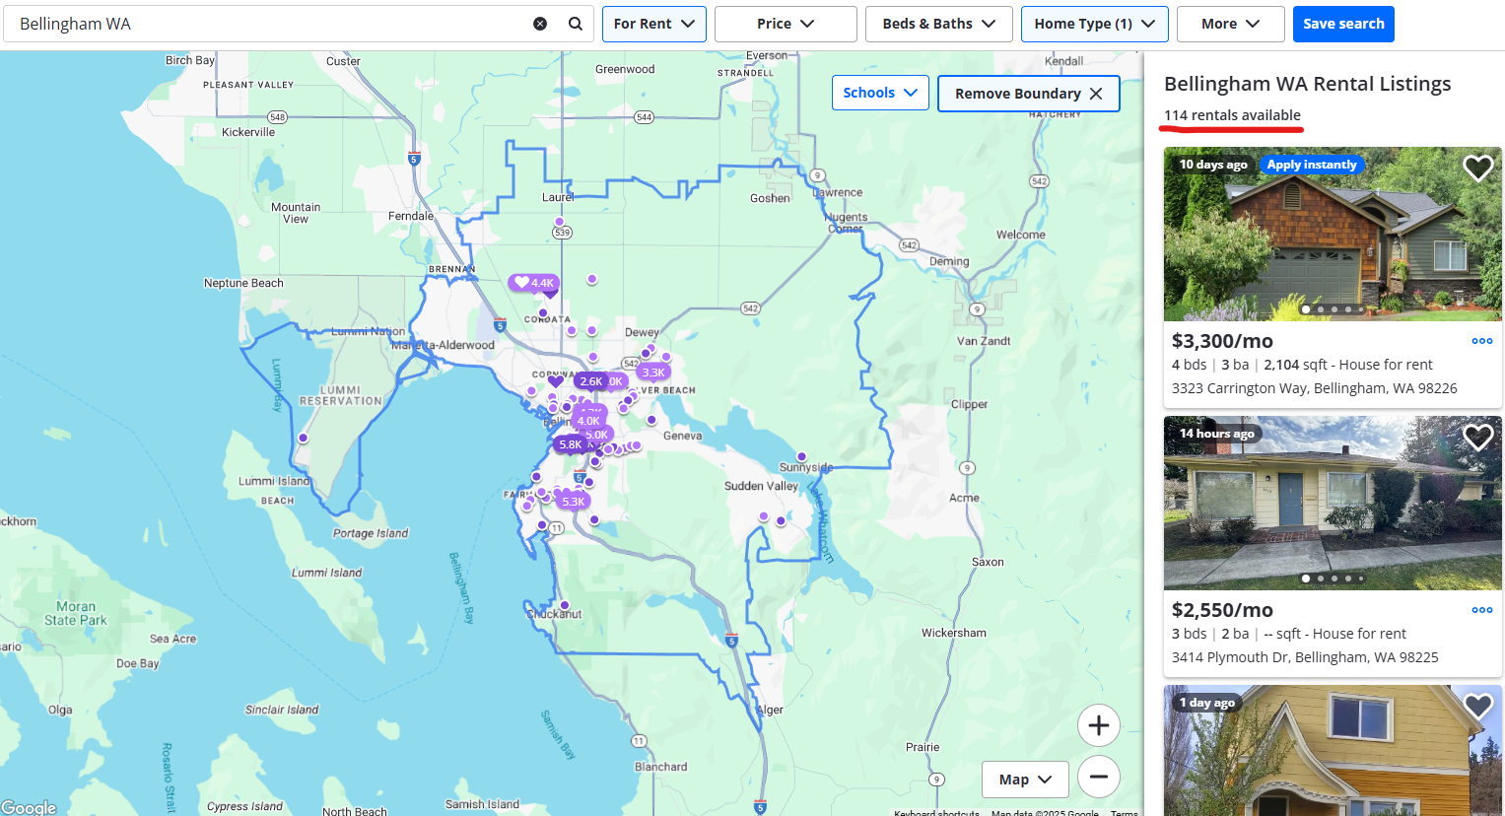Image resolution: width=1505 pixels, height=816 pixels.
Task: Click the 4.4K saved-home map marker
Action: point(533,283)
